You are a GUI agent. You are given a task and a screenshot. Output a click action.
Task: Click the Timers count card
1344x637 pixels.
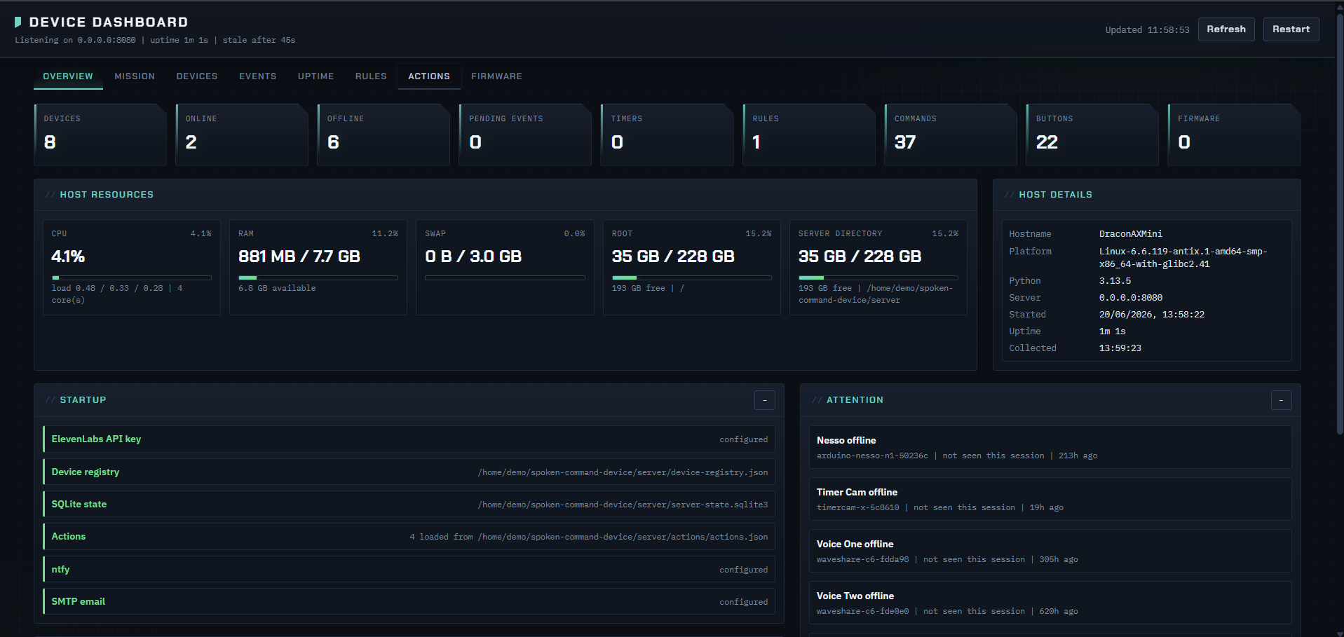667,135
